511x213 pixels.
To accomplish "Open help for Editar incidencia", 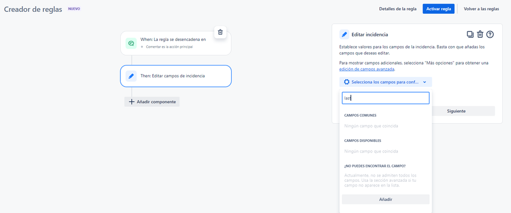I will [x=490, y=34].
